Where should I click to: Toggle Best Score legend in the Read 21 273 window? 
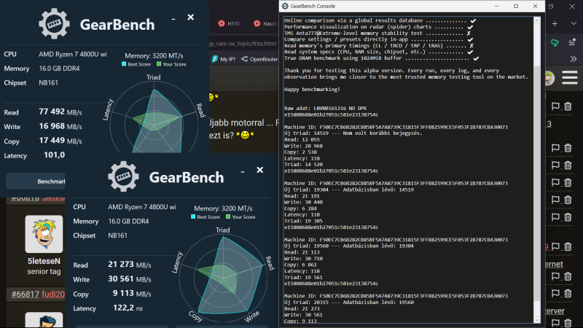[206, 216]
